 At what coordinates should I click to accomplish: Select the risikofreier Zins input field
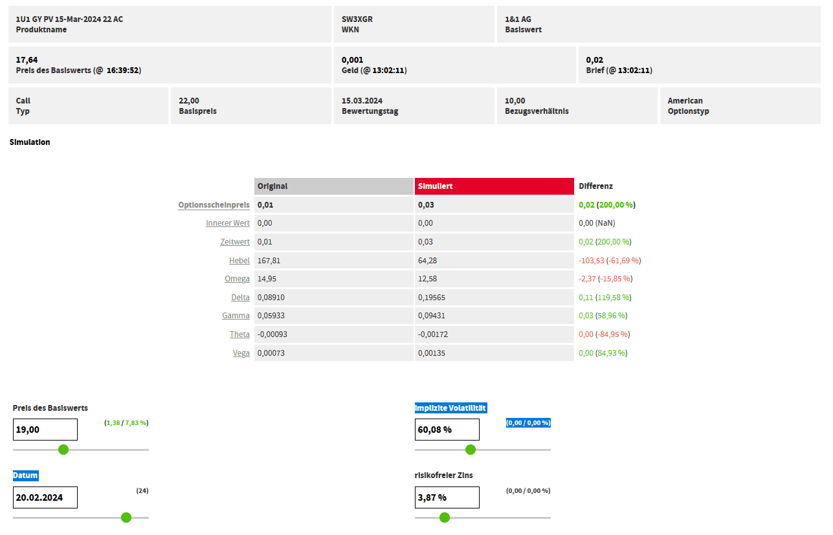pos(447,497)
